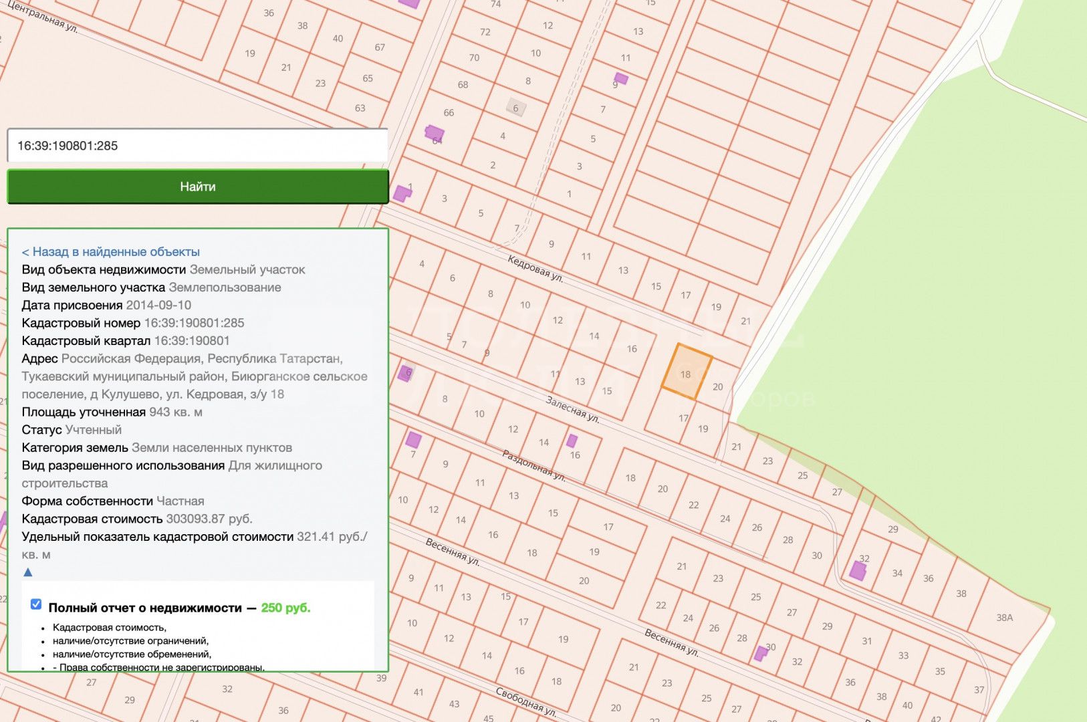Screen dimensions: 1087x722
Task: Click the Залесная ул. street label
Action: click(573, 409)
